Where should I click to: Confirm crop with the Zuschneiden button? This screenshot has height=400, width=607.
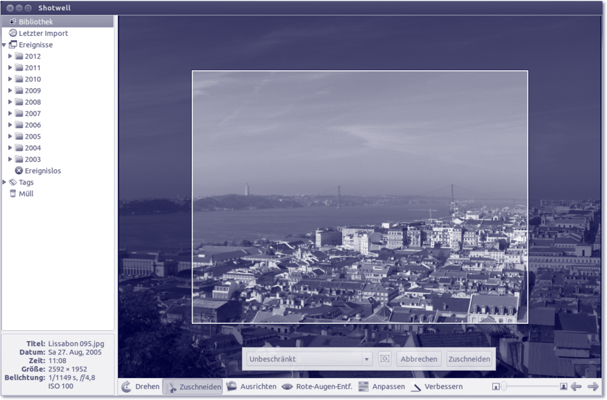coord(469,359)
